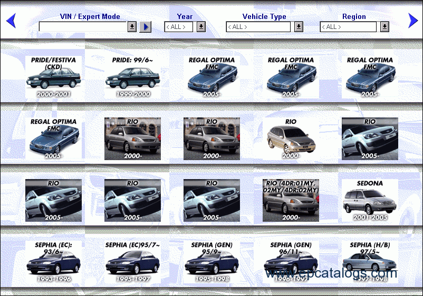Open RIO (4DR:01MY, 02MY/4DR:02MY) 2000- model

(x=291, y=200)
